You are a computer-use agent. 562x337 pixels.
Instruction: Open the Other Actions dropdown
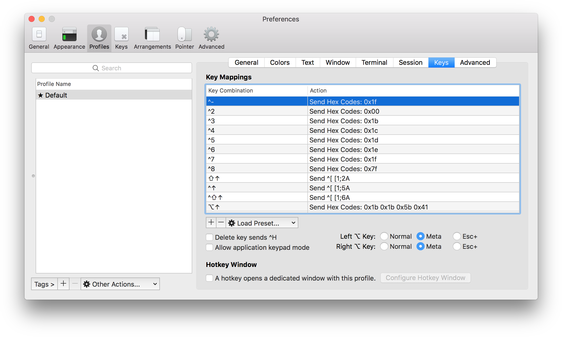click(120, 284)
